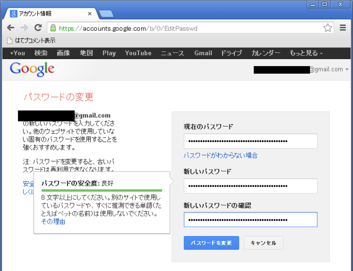Screen dimensions: 353x271
Task: Open +You in the Google bar
Action: point(18,53)
